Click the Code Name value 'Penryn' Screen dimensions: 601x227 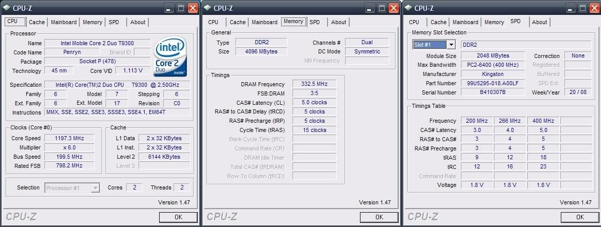72,52
